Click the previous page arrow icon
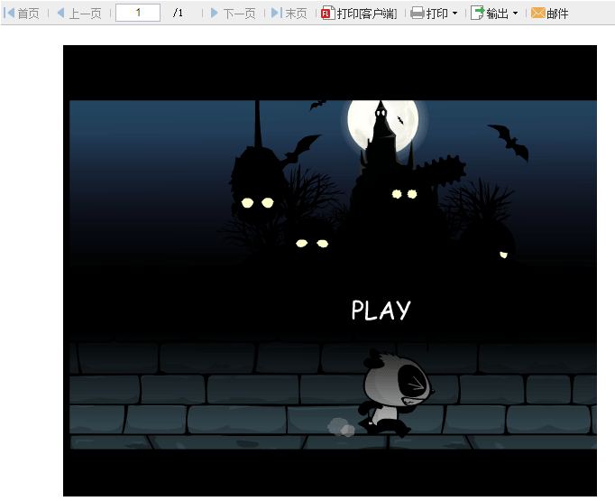Screen dimensions: 615x501 (60, 13)
